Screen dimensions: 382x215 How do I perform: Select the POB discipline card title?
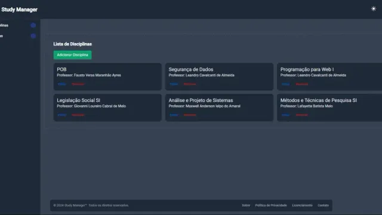[x=61, y=69]
